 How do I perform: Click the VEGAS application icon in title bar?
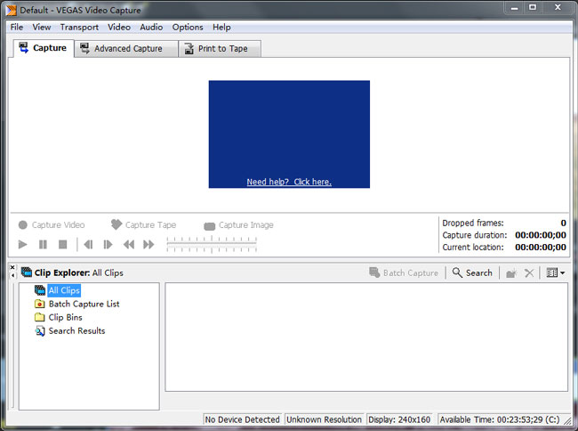click(x=11, y=10)
